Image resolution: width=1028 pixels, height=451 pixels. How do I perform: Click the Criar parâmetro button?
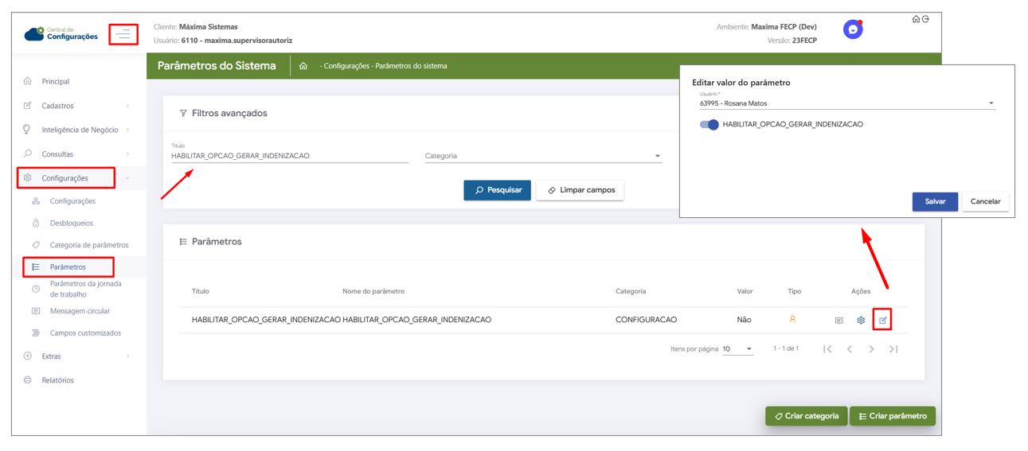pos(893,416)
